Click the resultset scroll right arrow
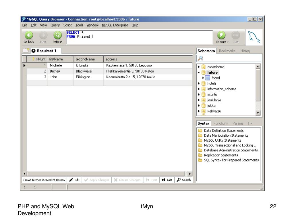 tap(190, 174)
